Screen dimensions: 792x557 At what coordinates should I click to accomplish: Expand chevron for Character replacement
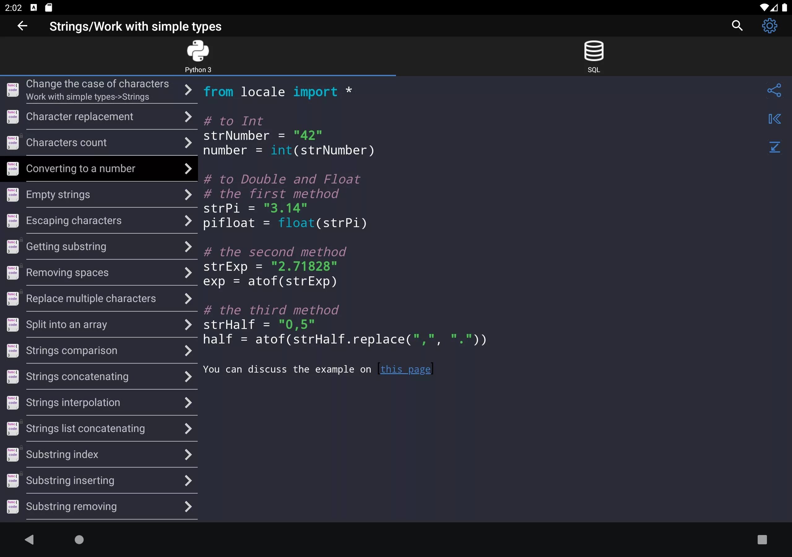[188, 117]
